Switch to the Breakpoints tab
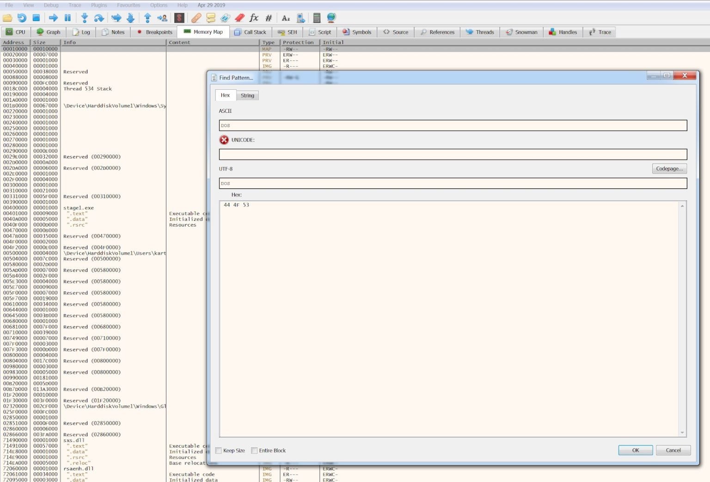 click(154, 32)
